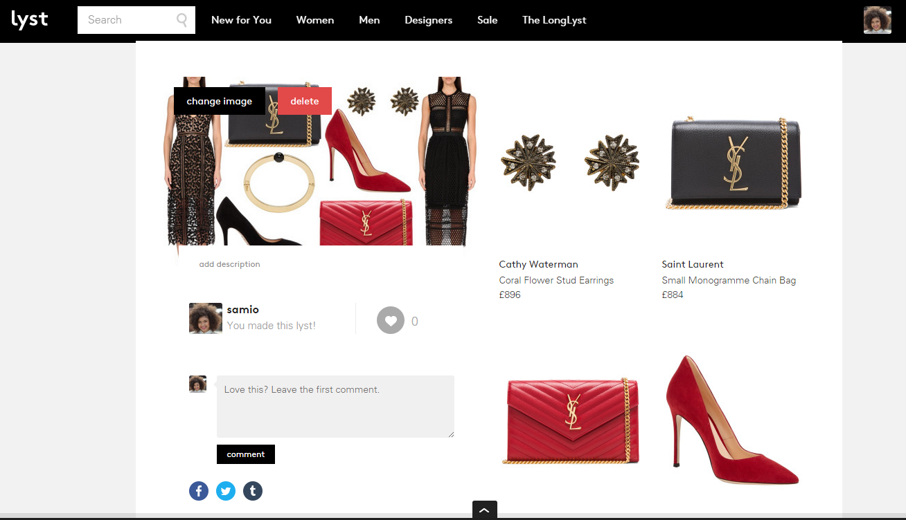Screen dimensions: 906x520
Task: Click the Search input field
Action: (x=136, y=20)
